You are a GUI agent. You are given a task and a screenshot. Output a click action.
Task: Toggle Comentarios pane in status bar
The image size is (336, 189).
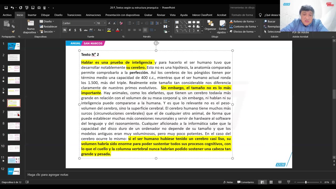[245, 182]
